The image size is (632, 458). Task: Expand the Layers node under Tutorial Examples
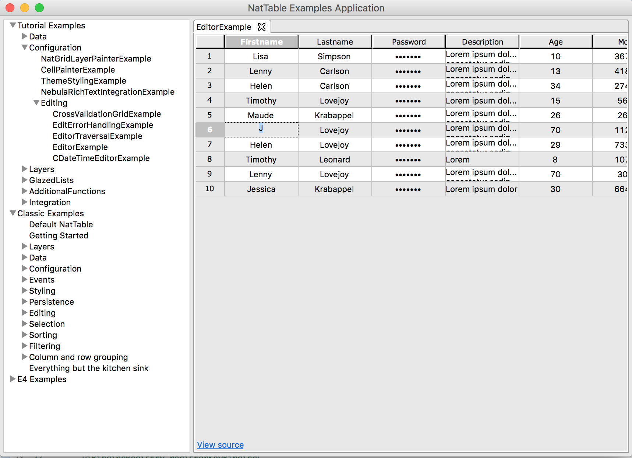tap(25, 169)
